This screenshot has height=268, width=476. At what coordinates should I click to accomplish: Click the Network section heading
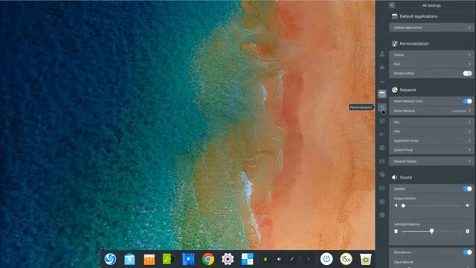[x=408, y=90]
